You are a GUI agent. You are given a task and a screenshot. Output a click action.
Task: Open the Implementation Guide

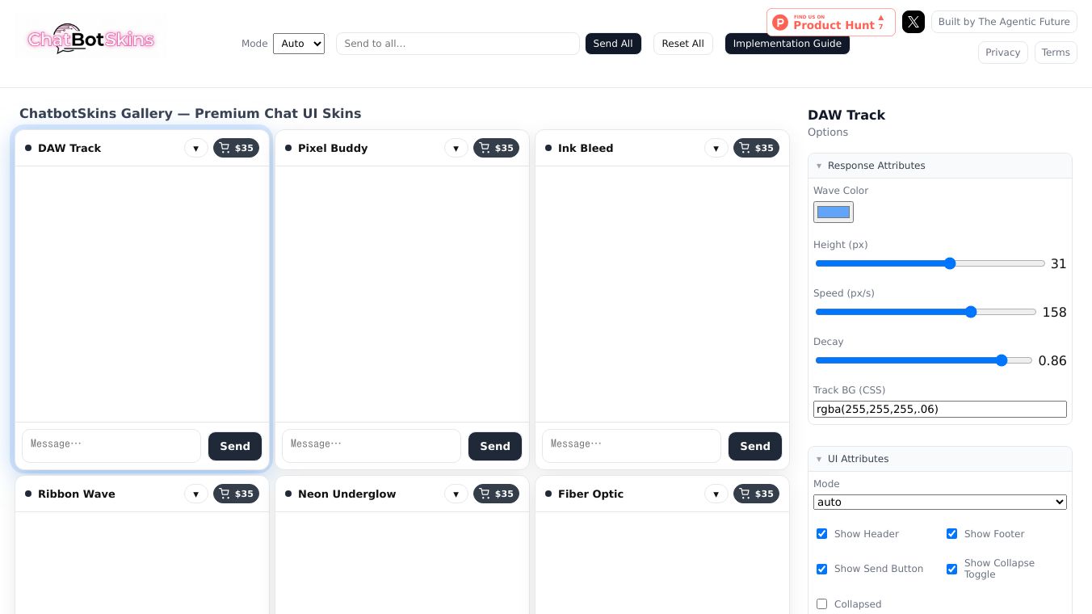tap(787, 44)
